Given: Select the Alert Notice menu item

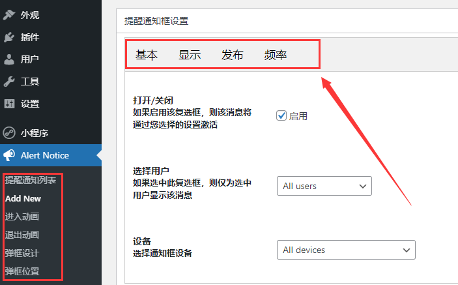Looking at the screenshot, I should [x=51, y=155].
